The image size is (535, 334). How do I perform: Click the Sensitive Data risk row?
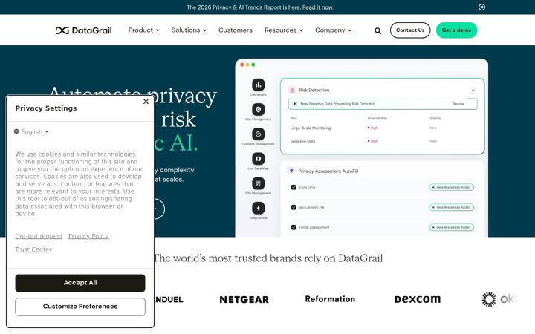[382, 141]
